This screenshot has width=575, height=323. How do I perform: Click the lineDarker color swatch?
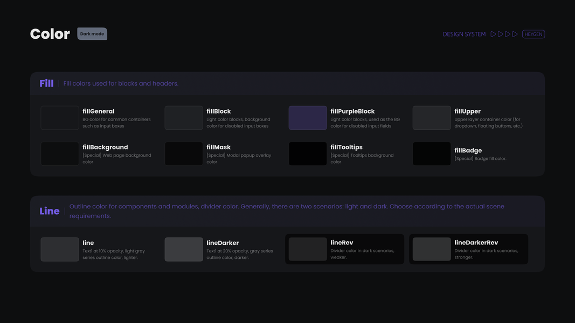click(x=184, y=249)
